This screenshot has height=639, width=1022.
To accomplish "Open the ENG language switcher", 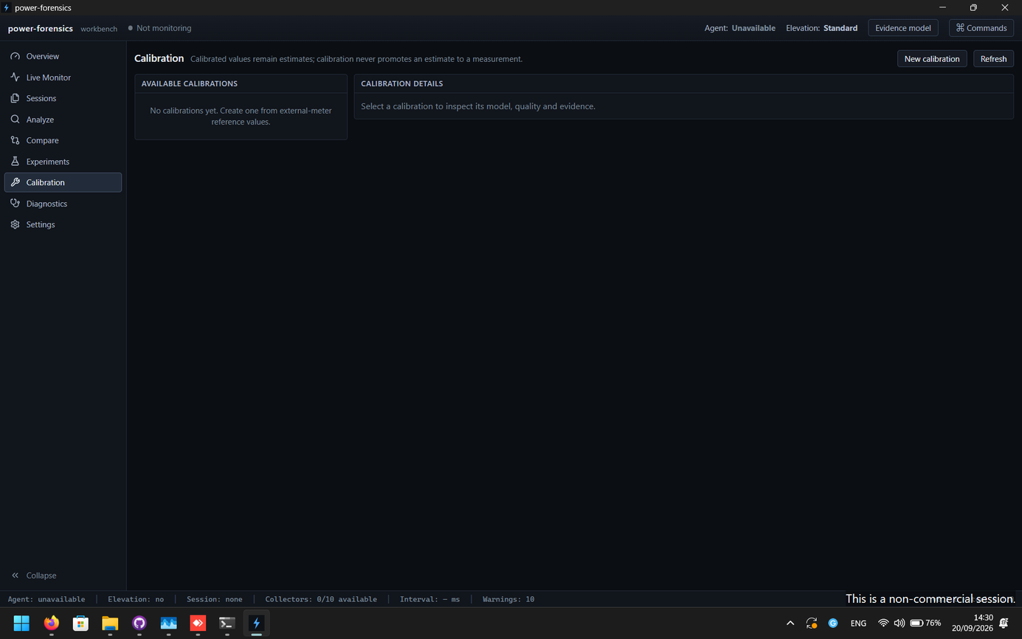I will 858,624.
